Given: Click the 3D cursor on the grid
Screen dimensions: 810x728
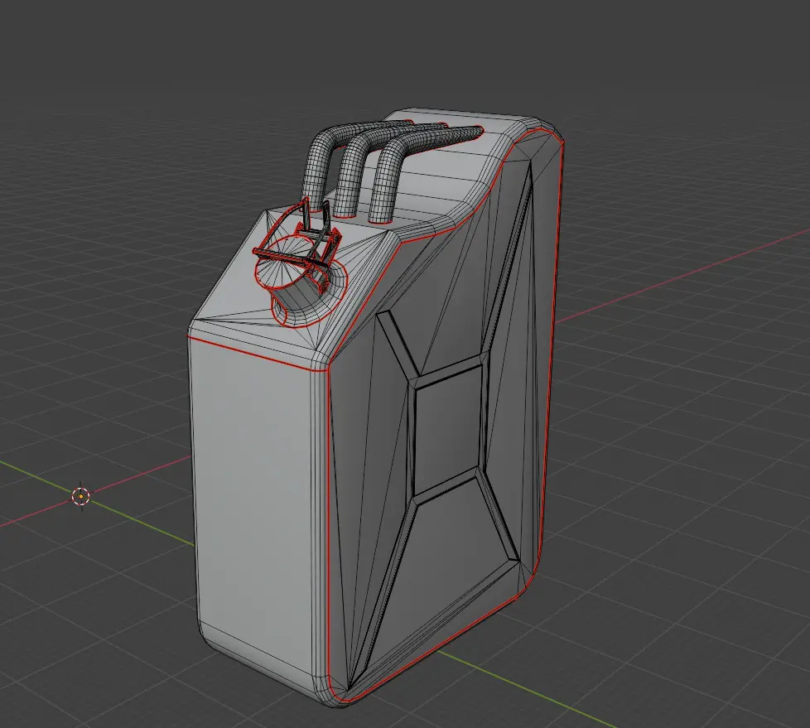Looking at the screenshot, I should (x=81, y=497).
